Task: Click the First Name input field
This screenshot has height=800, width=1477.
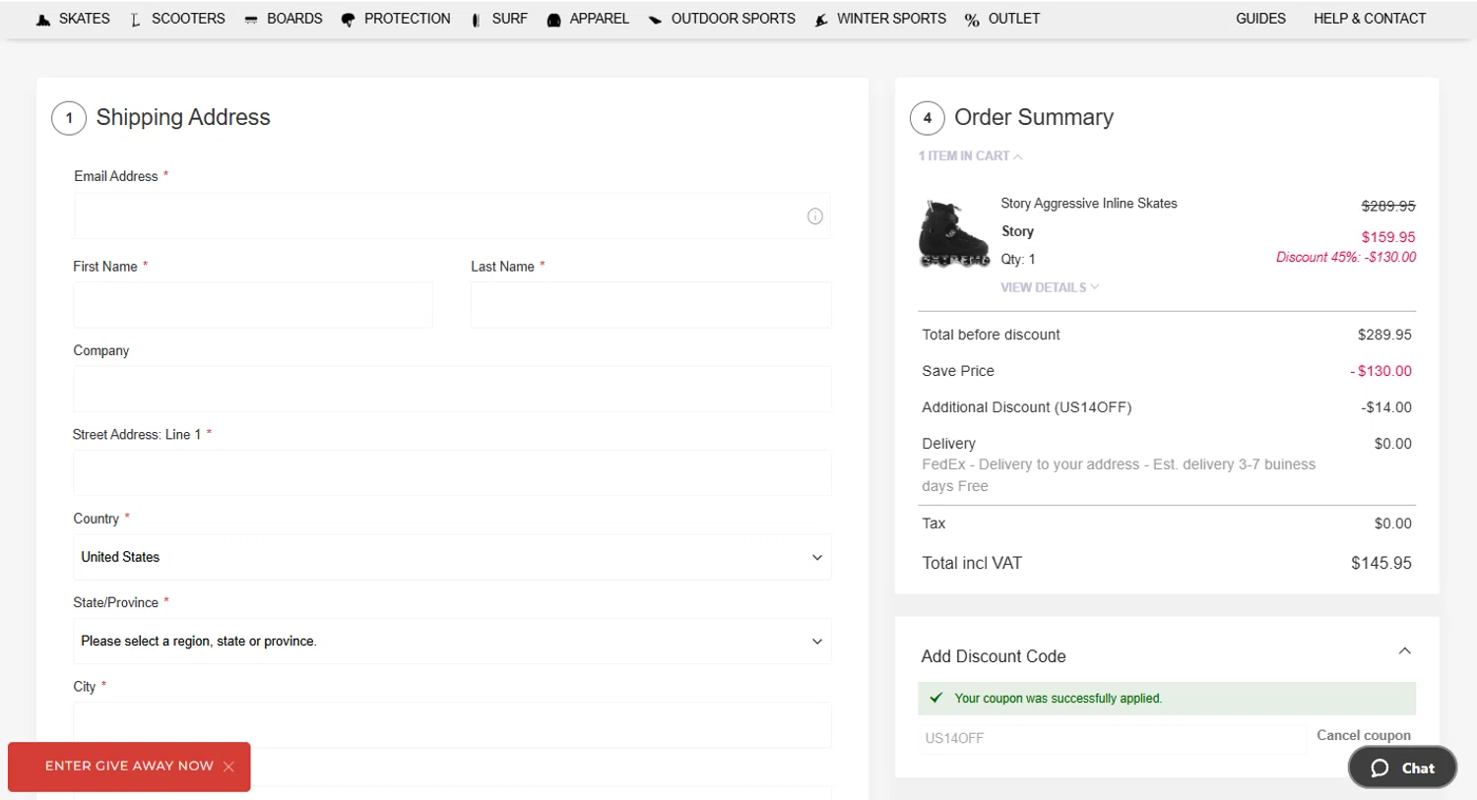Action: click(253, 305)
